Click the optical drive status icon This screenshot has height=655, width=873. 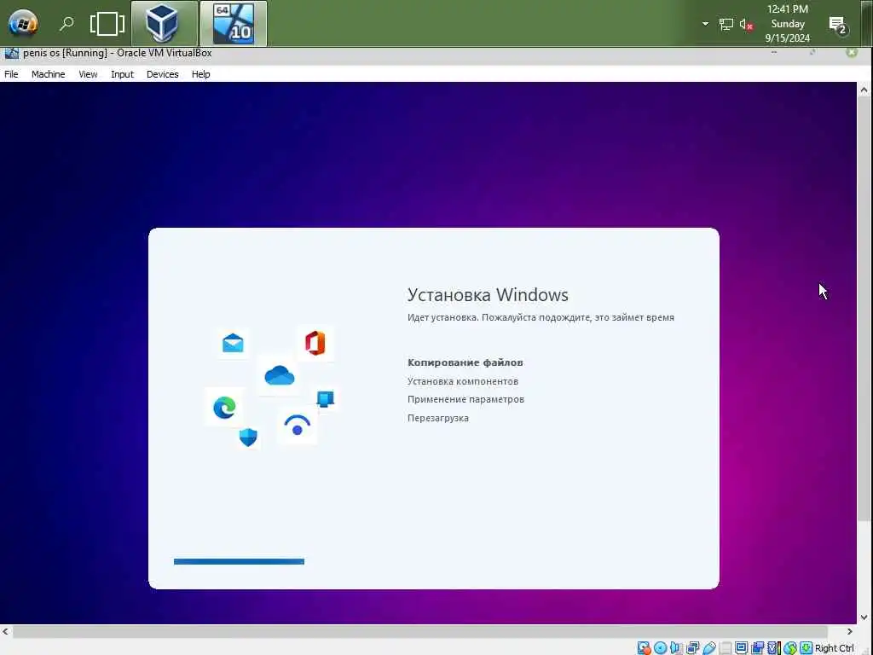[x=661, y=648]
